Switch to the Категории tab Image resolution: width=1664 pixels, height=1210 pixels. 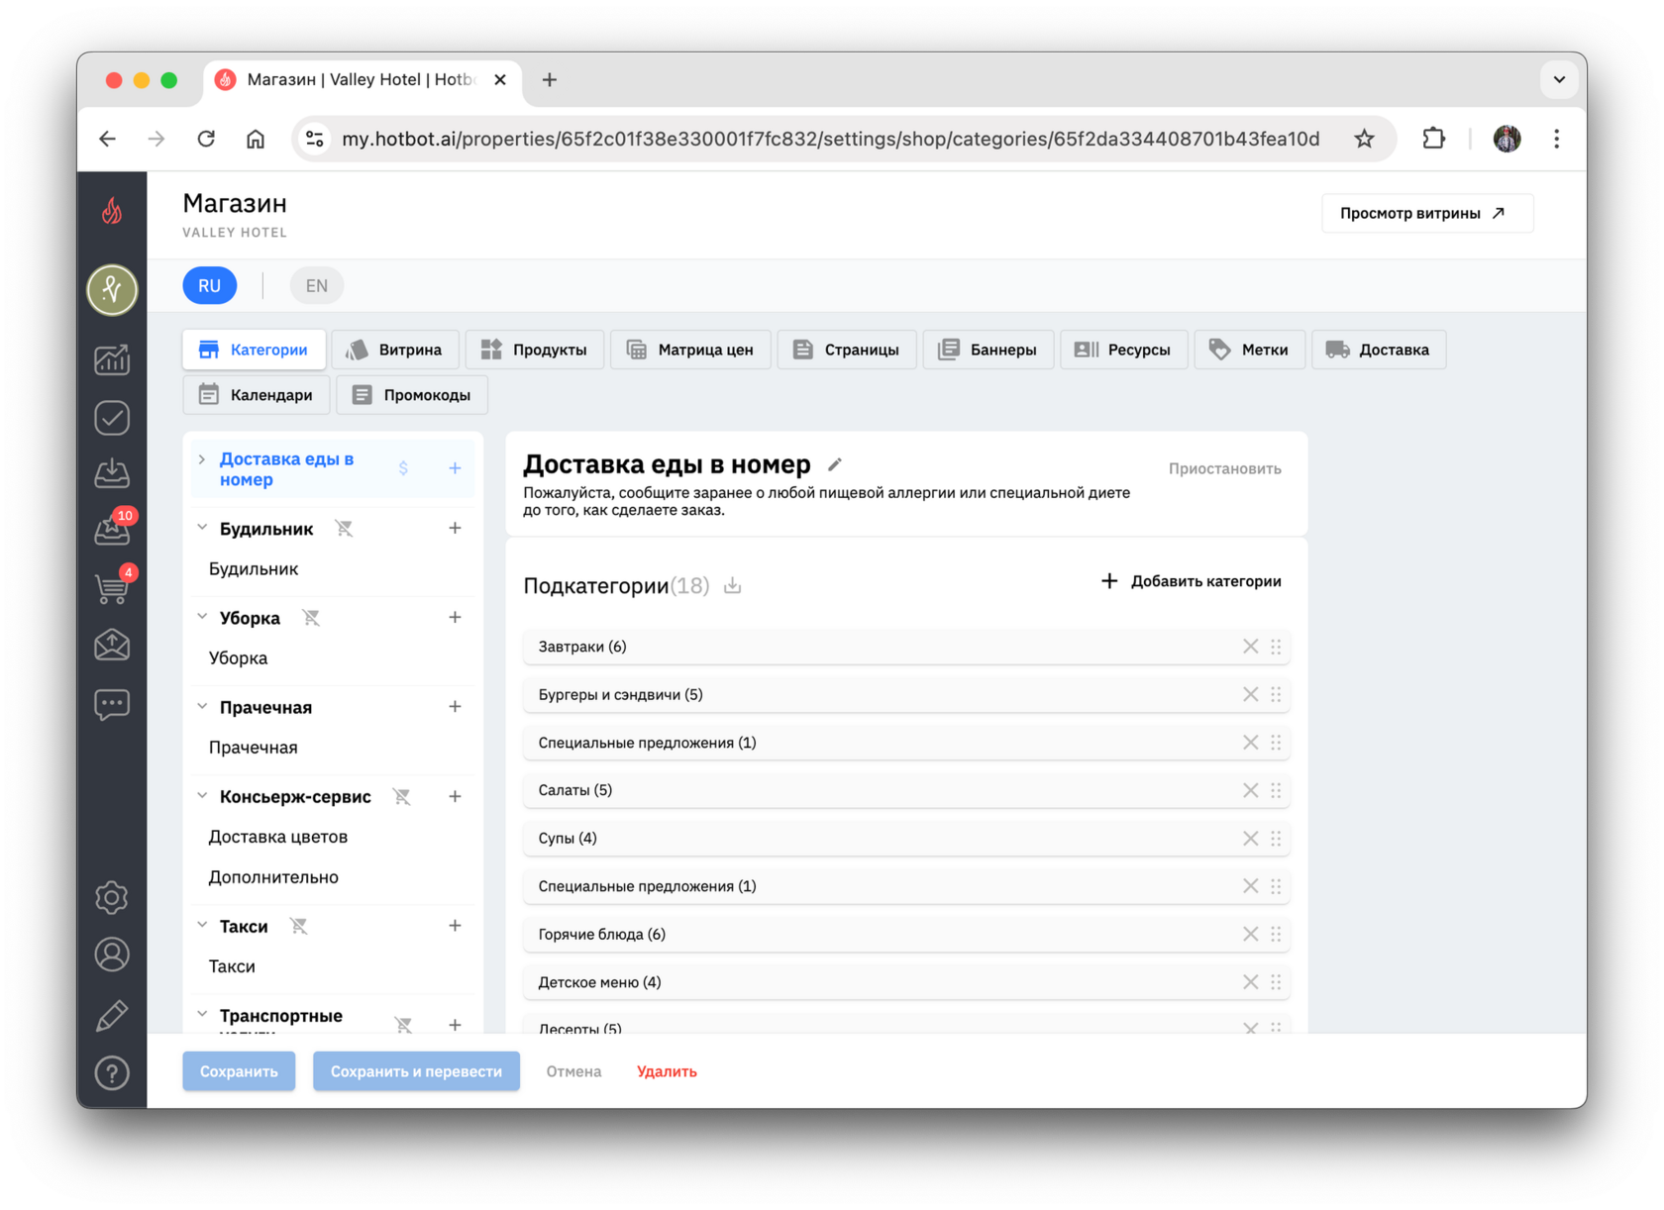(254, 350)
